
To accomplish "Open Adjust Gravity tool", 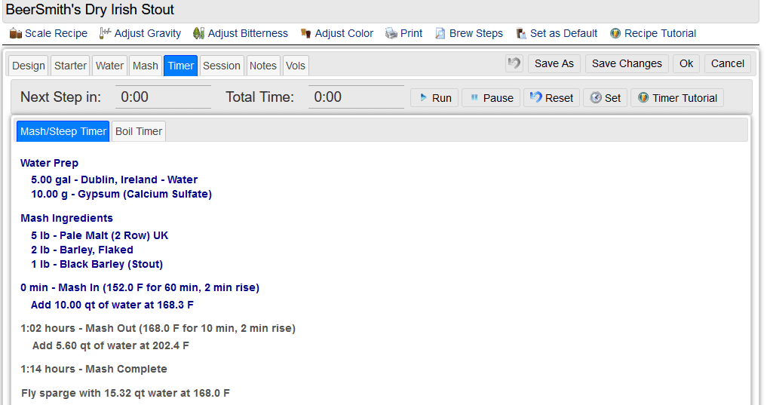I will [147, 33].
